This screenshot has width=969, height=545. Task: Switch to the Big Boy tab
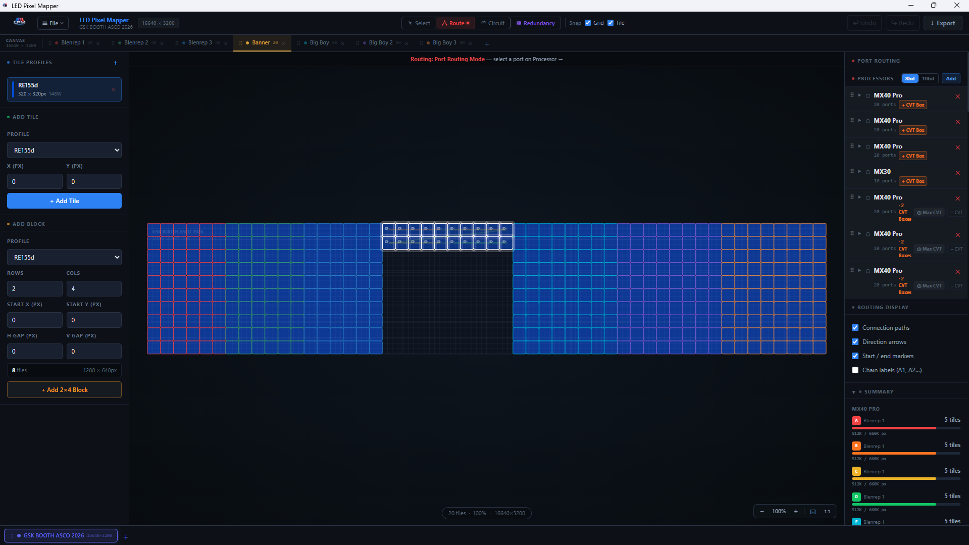point(319,42)
